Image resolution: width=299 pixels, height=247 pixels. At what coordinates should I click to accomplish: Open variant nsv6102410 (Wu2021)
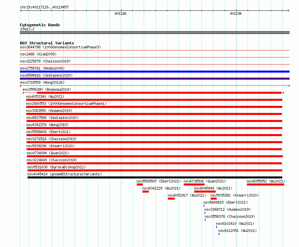[x=235, y=223]
